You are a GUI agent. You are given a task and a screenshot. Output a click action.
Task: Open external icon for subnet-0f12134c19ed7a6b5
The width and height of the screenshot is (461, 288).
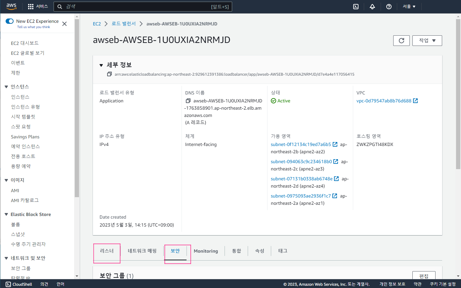[335, 144]
